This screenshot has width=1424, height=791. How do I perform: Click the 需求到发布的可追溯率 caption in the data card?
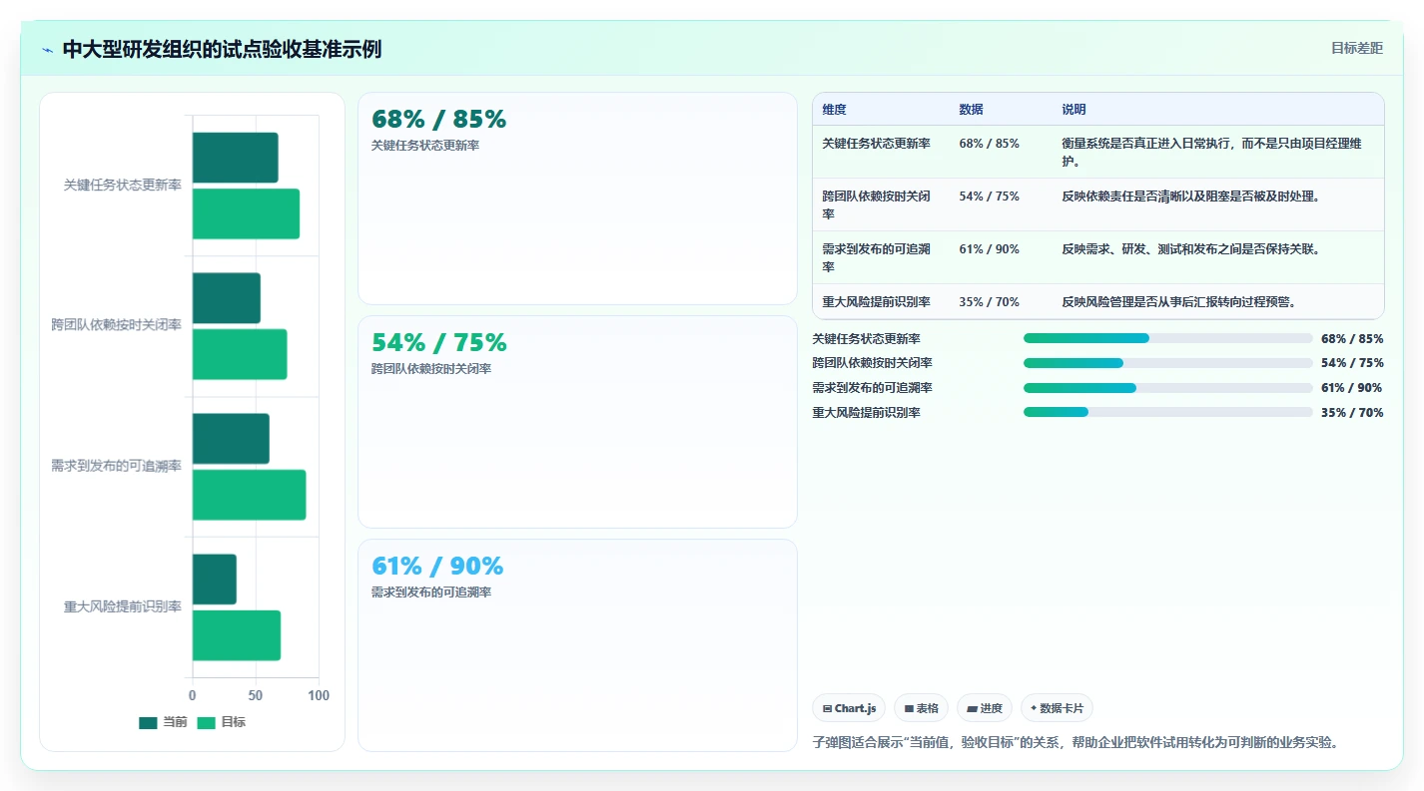click(x=431, y=593)
